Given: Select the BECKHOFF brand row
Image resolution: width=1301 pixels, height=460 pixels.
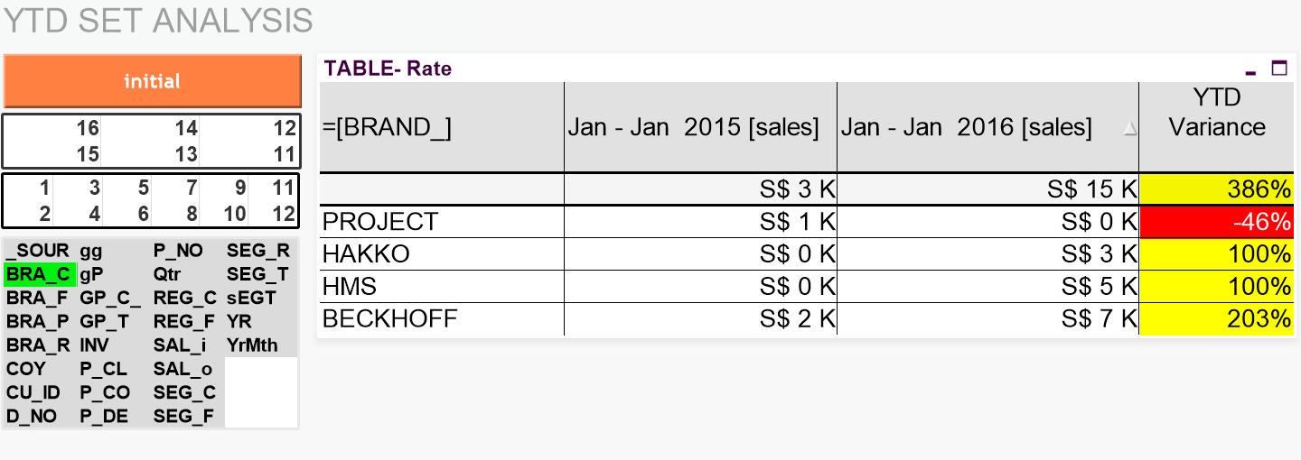Looking at the screenshot, I should click(389, 318).
